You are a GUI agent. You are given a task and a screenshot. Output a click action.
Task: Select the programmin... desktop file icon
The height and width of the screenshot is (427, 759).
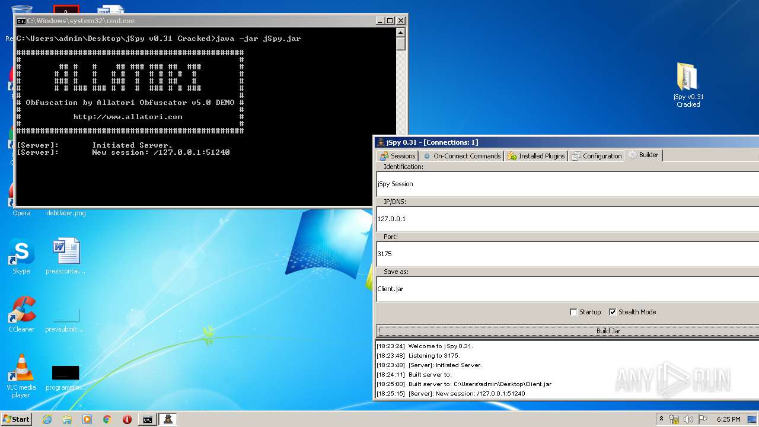[66, 378]
